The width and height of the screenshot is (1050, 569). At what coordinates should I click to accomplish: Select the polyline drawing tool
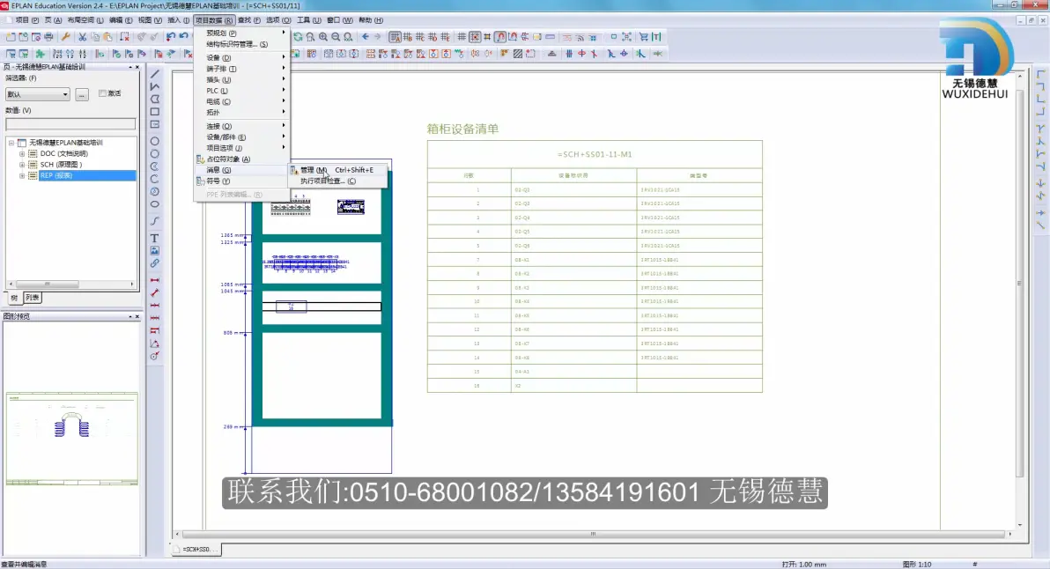(x=155, y=86)
